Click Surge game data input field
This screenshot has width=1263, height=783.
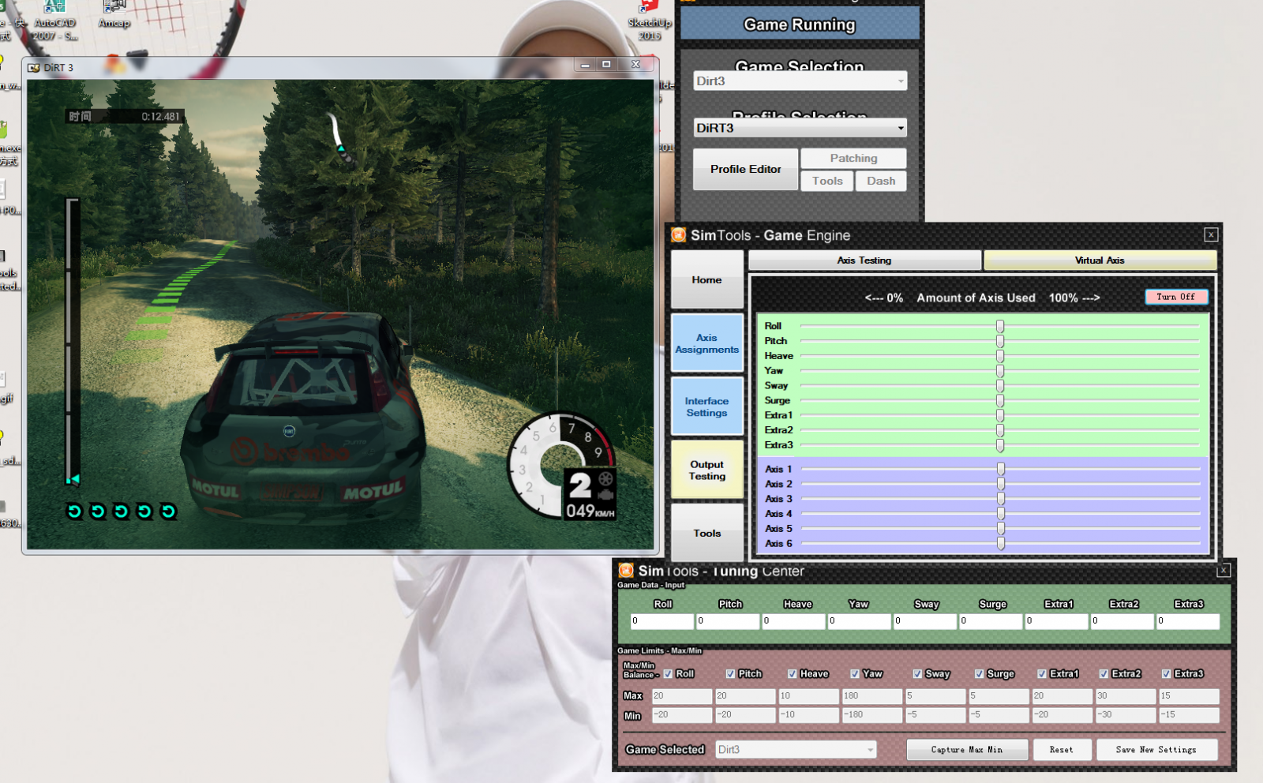[x=991, y=621]
